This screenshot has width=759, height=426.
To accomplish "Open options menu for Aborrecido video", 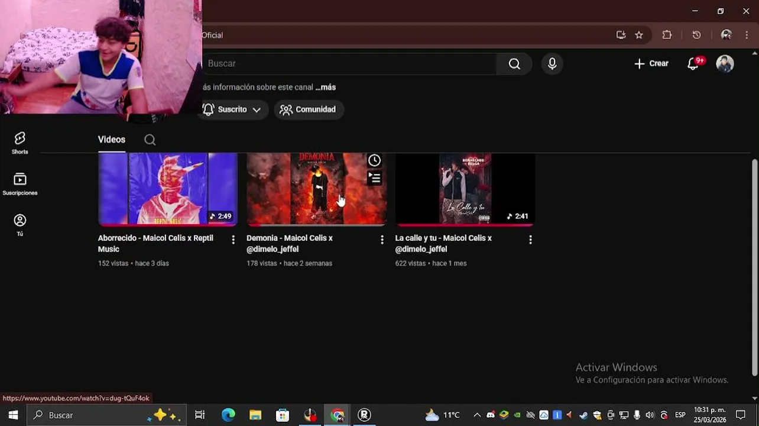I will coord(233,240).
